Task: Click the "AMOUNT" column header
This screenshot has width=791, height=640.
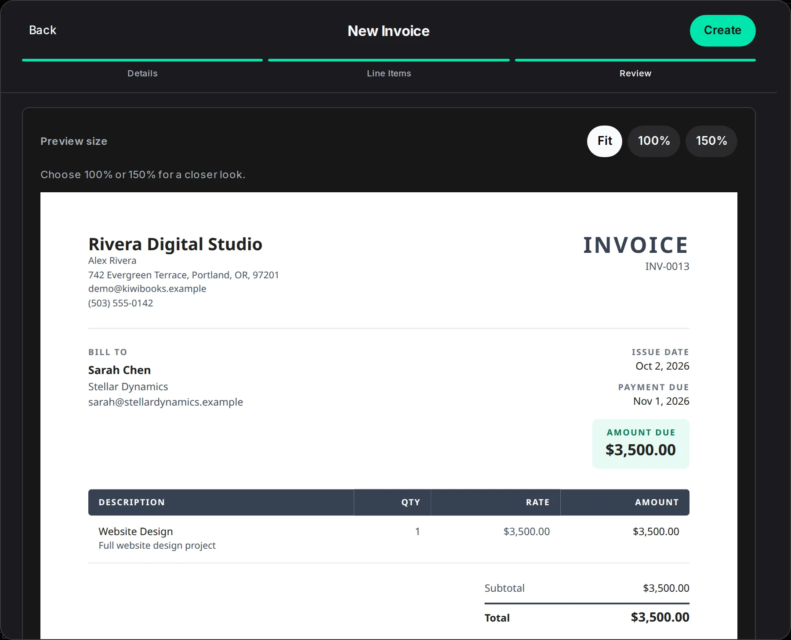Action: [657, 502]
